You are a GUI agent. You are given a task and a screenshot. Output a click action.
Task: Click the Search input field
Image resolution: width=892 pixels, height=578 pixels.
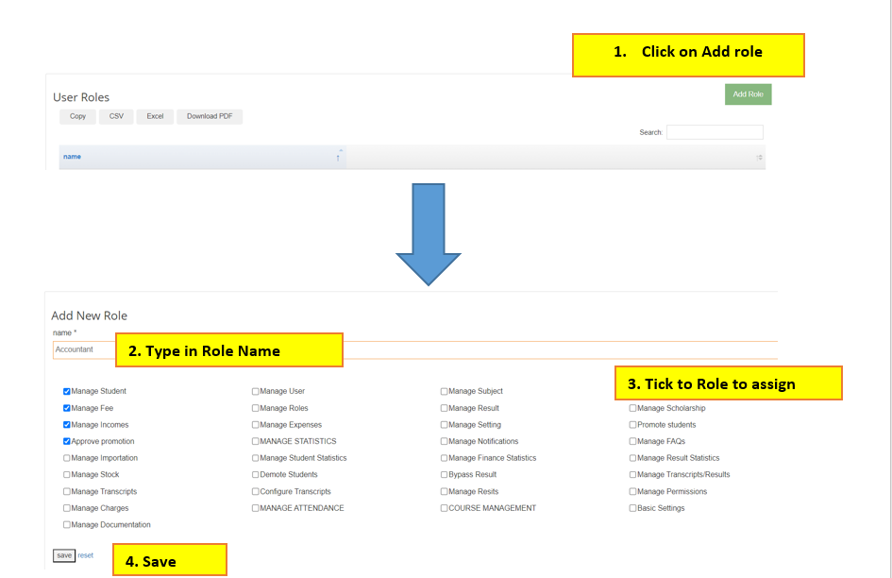[x=714, y=132]
